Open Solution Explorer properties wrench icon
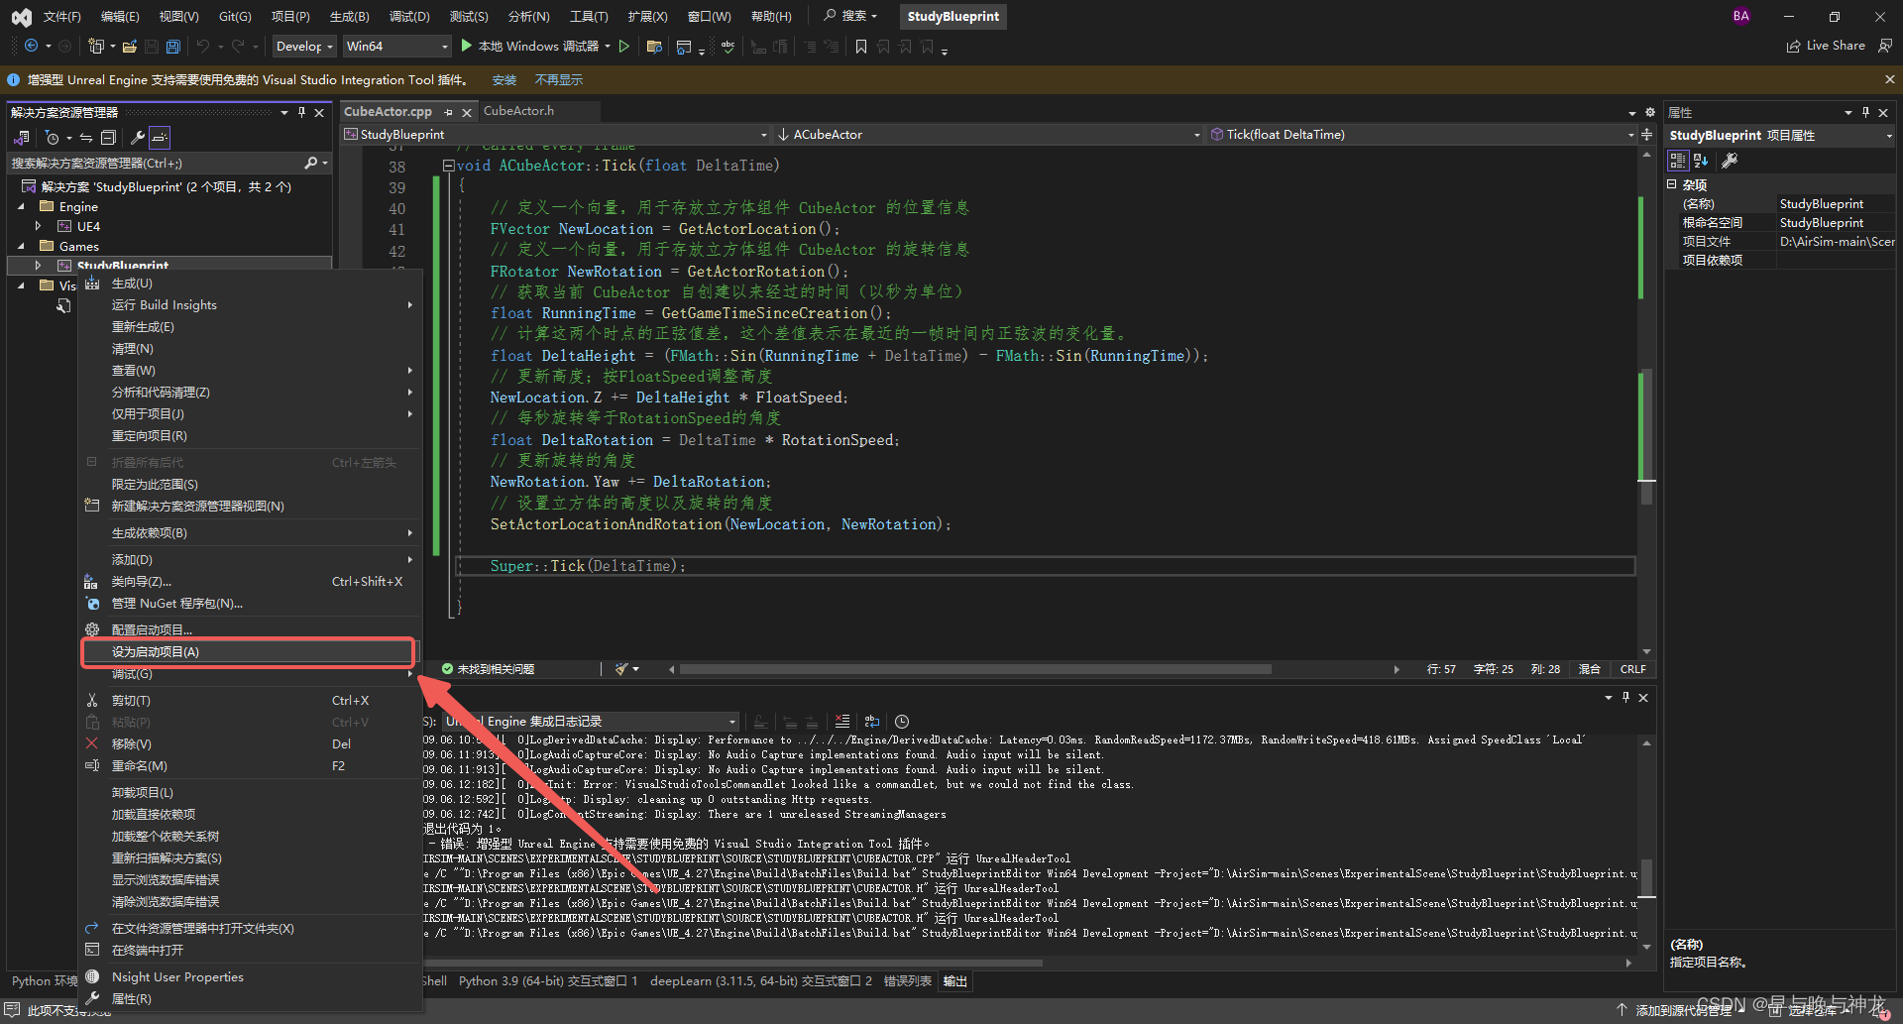Viewport: 1903px width, 1024px height. click(x=138, y=138)
